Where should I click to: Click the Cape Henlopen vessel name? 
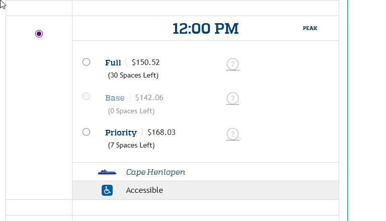pyautogui.click(x=156, y=172)
